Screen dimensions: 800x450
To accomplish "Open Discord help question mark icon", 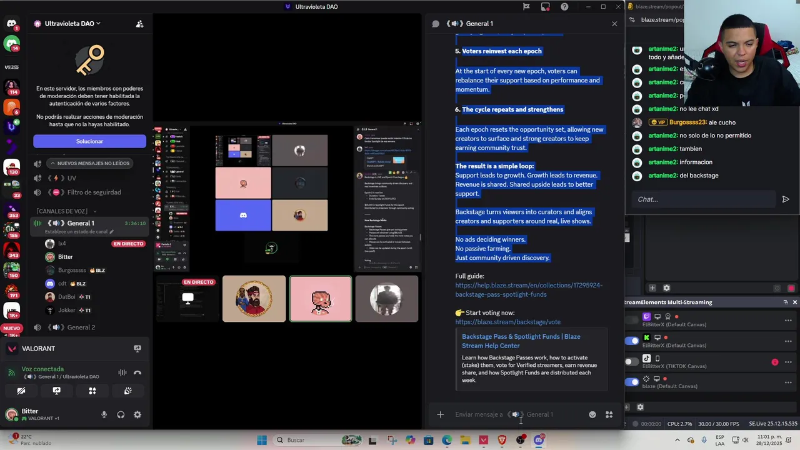I will pyautogui.click(x=564, y=7).
